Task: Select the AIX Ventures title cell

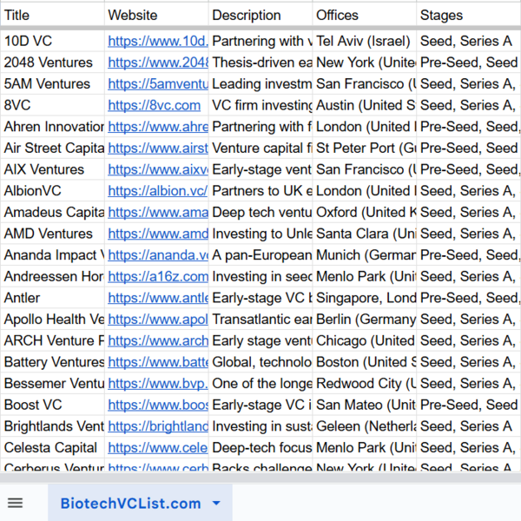Action: click(x=52, y=169)
